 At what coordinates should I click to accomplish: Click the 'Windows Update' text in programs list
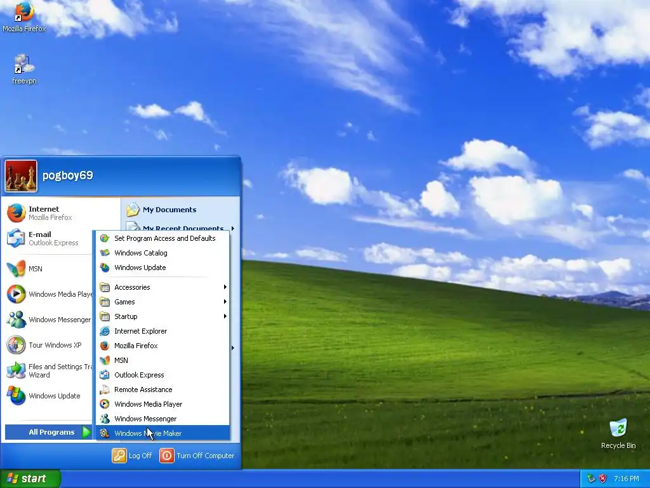point(140,268)
